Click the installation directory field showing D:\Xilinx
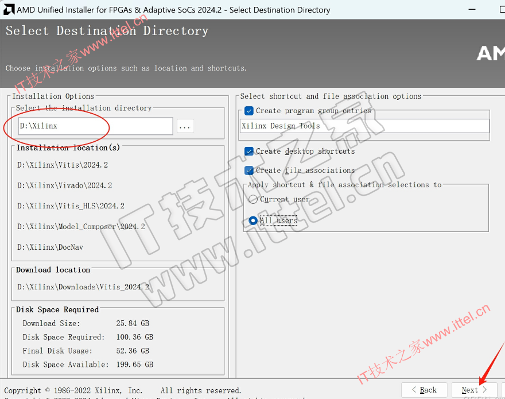The height and width of the screenshot is (399, 505). click(96, 126)
